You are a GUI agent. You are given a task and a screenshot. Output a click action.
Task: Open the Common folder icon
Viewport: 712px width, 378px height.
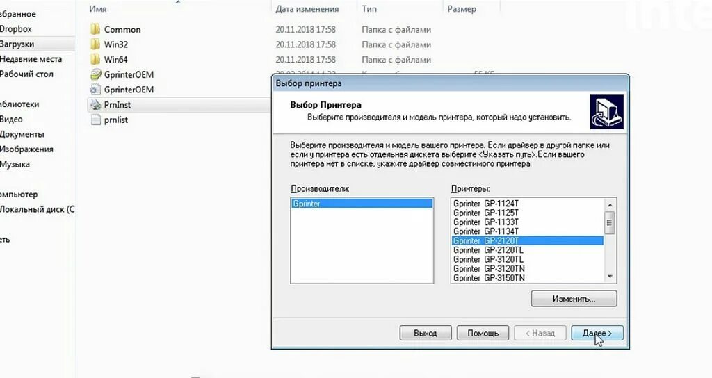pos(95,29)
